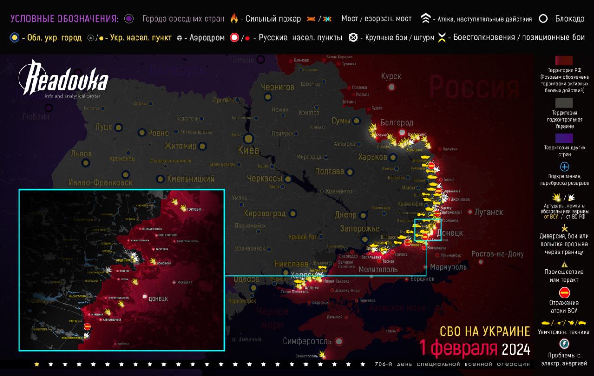Click the Симферополь city marker

point(339,342)
